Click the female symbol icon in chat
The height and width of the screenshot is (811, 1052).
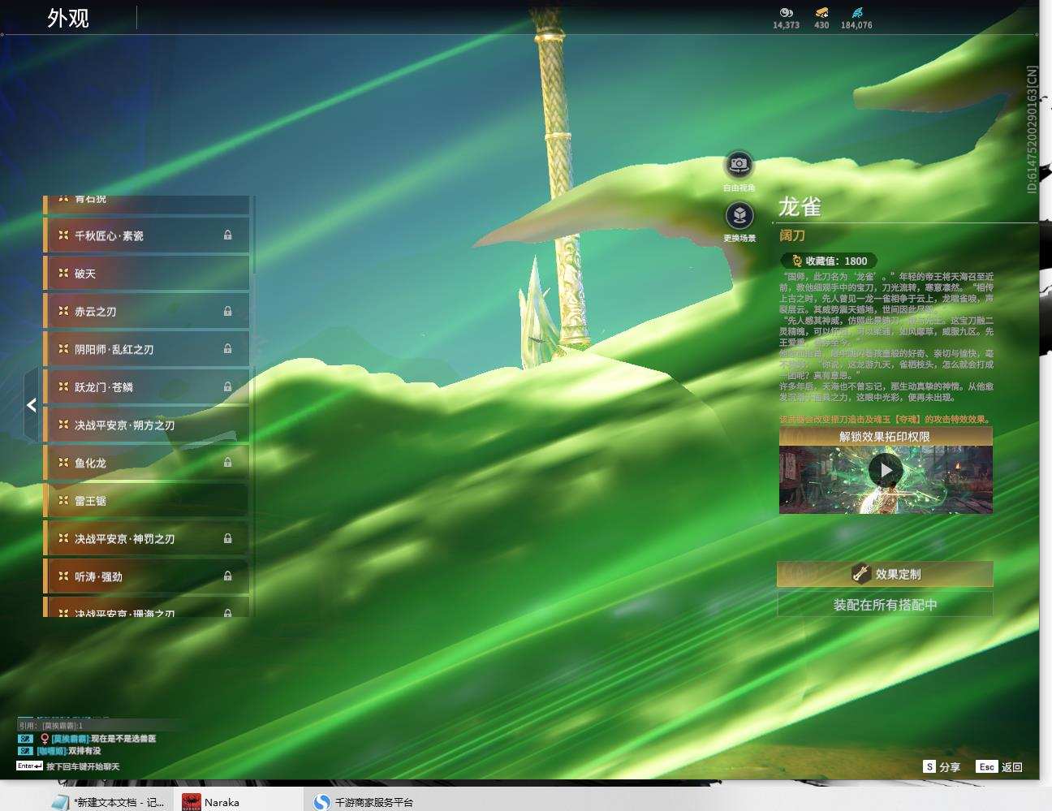pos(45,739)
